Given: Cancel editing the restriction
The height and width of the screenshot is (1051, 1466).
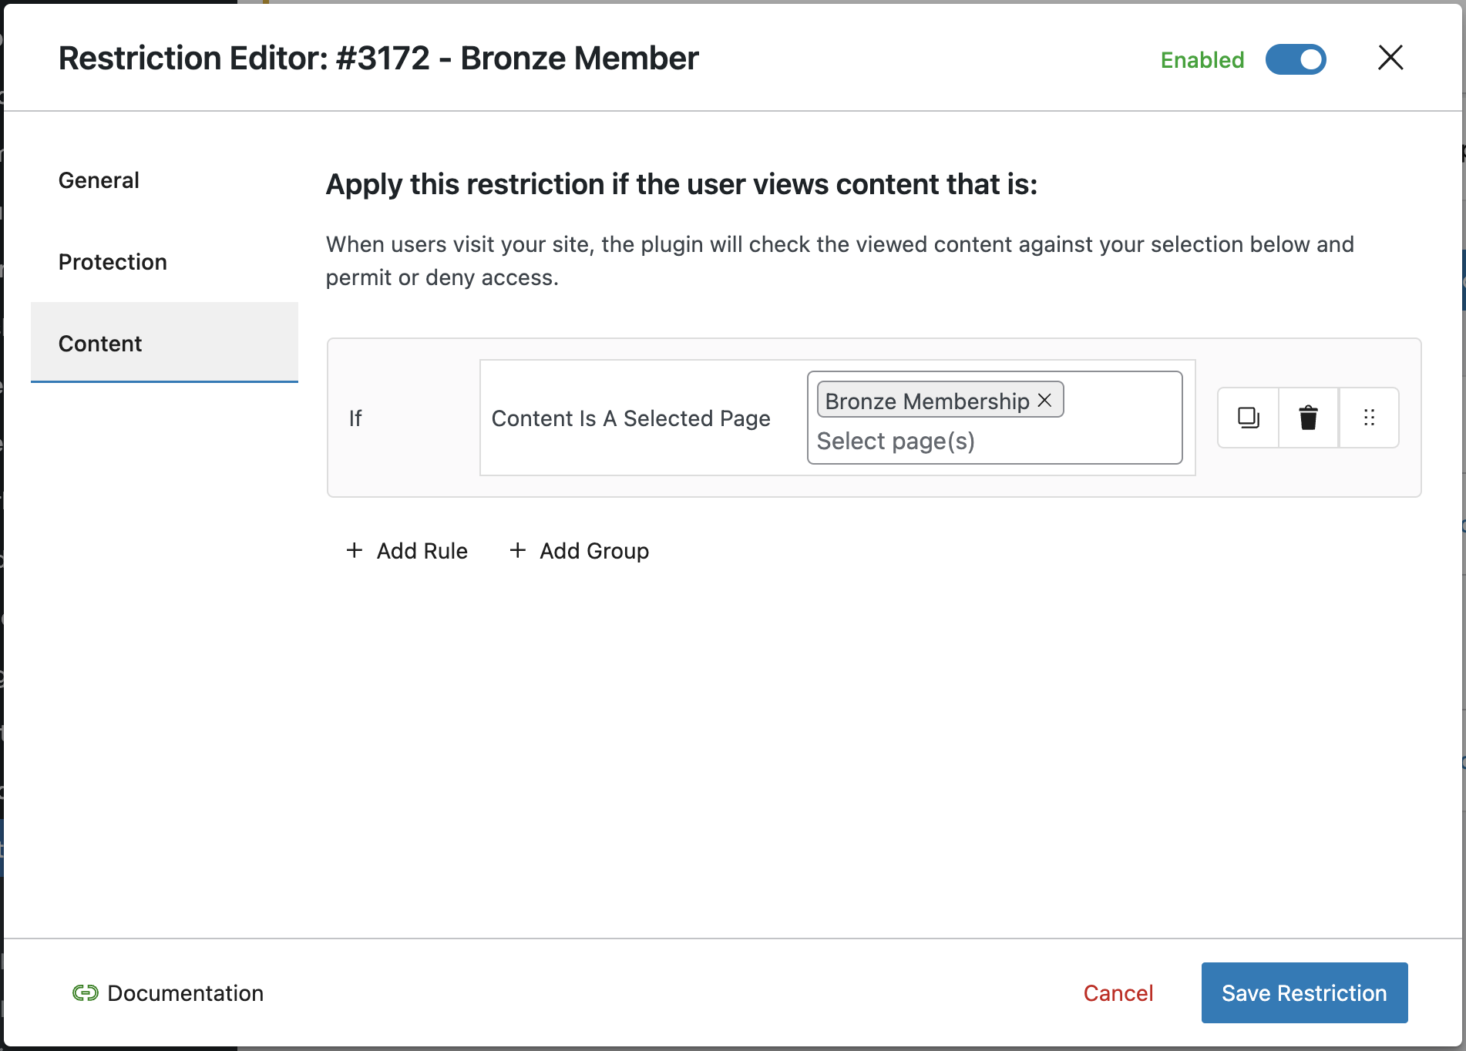Looking at the screenshot, I should coord(1118,993).
